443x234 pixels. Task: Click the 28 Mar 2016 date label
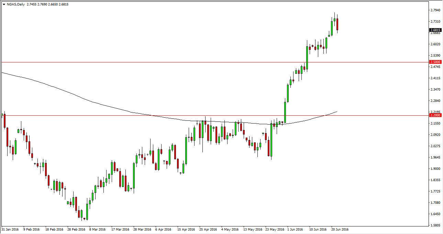142,229
